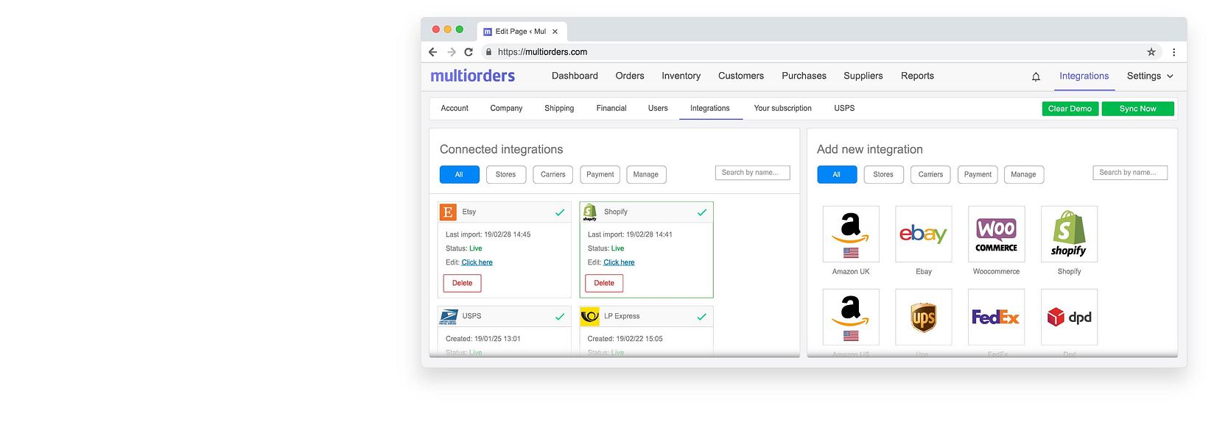Switch to the Company settings tab
The width and height of the screenshot is (1214, 441).
click(506, 108)
